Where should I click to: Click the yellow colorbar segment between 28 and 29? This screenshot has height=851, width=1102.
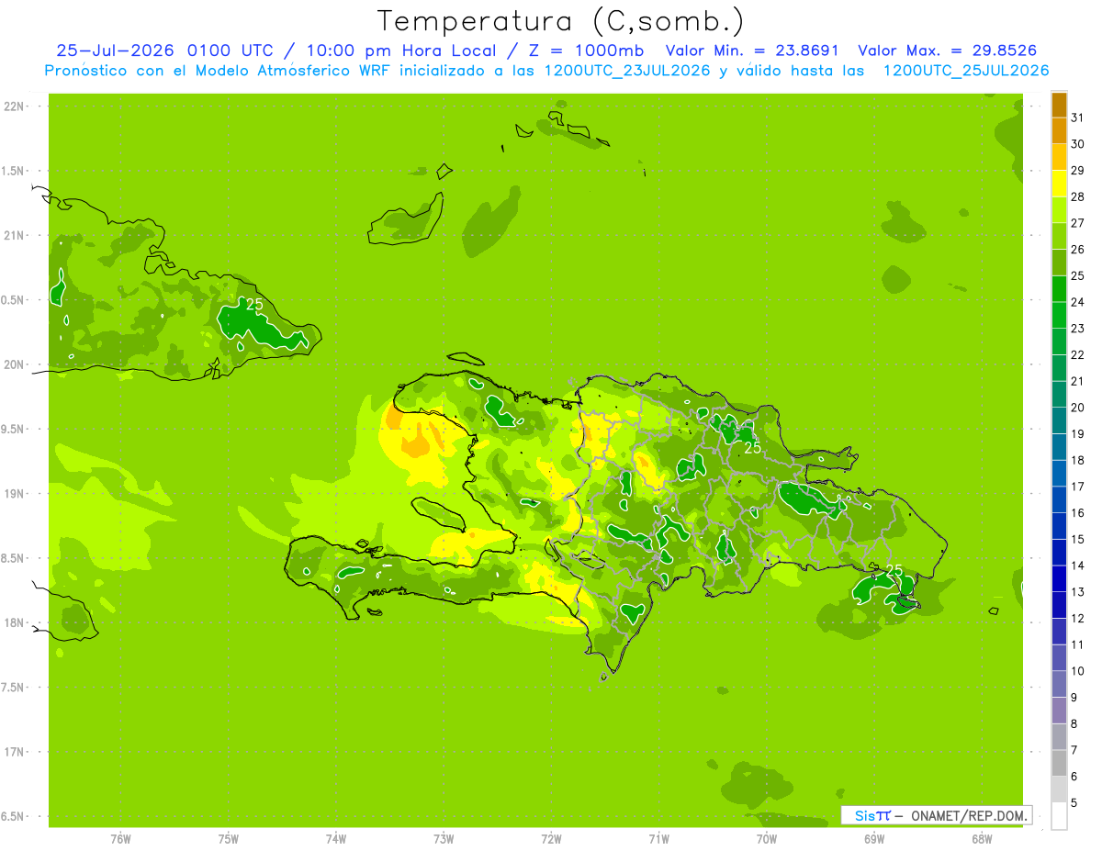1059,184
